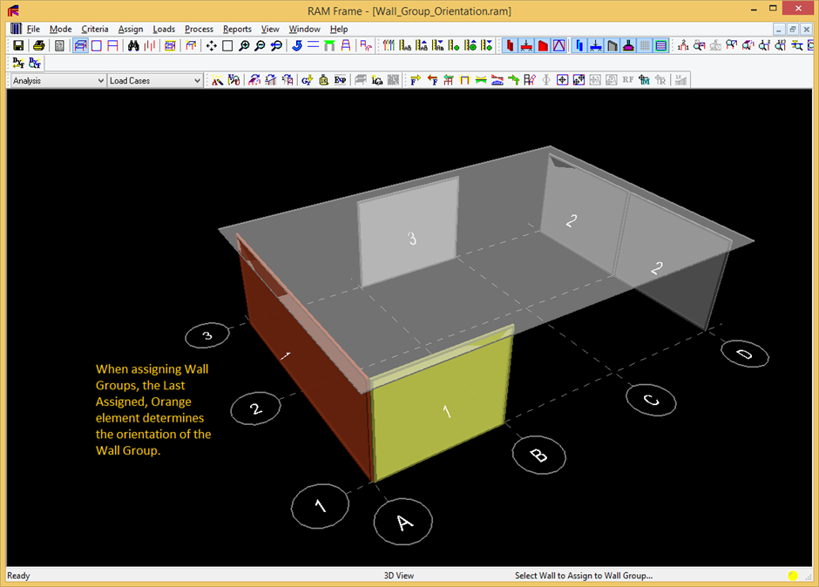
Task: Click the binoculars Find icon
Action: (x=135, y=46)
